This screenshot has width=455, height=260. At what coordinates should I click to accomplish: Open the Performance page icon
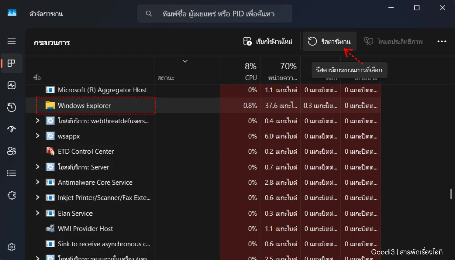[x=12, y=85]
